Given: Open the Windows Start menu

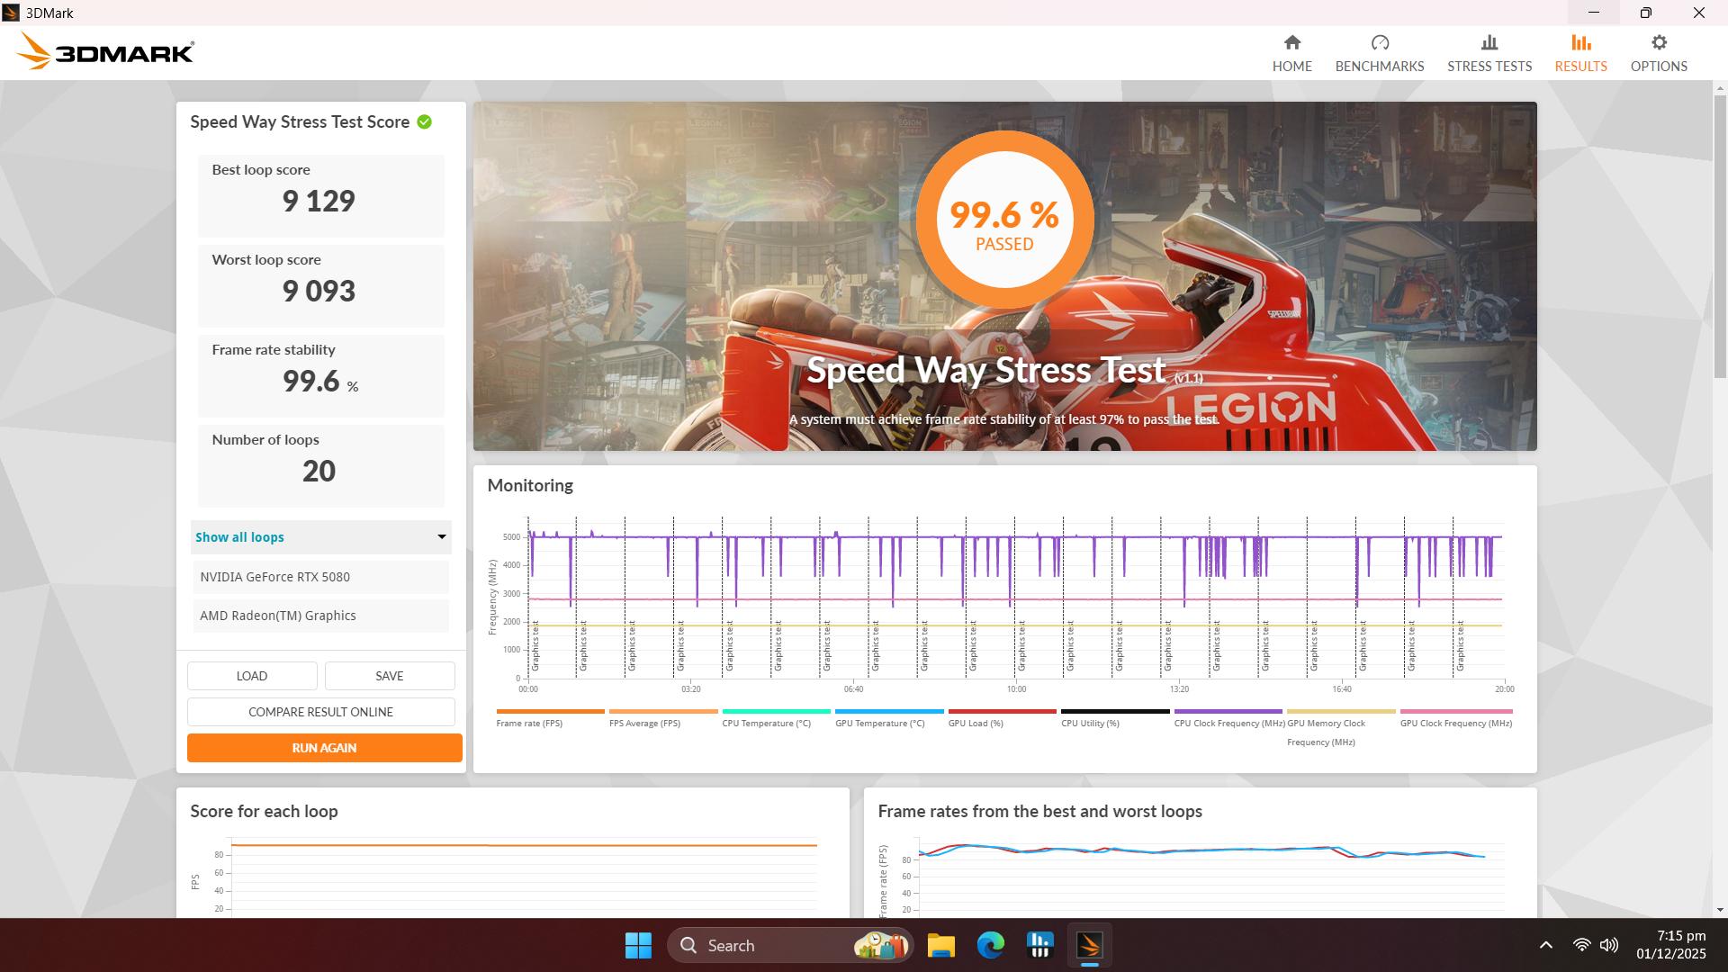Looking at the screenshot, I should [638, 945].
